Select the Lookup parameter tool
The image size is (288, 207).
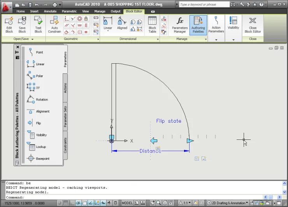37,147
